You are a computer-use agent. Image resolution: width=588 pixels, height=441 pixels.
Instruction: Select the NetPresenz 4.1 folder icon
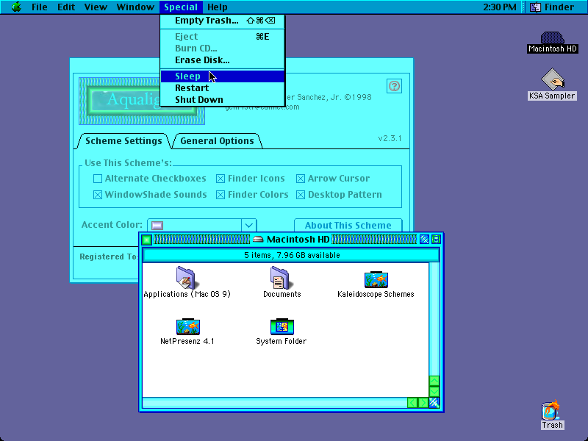click(x=188, y=326)
